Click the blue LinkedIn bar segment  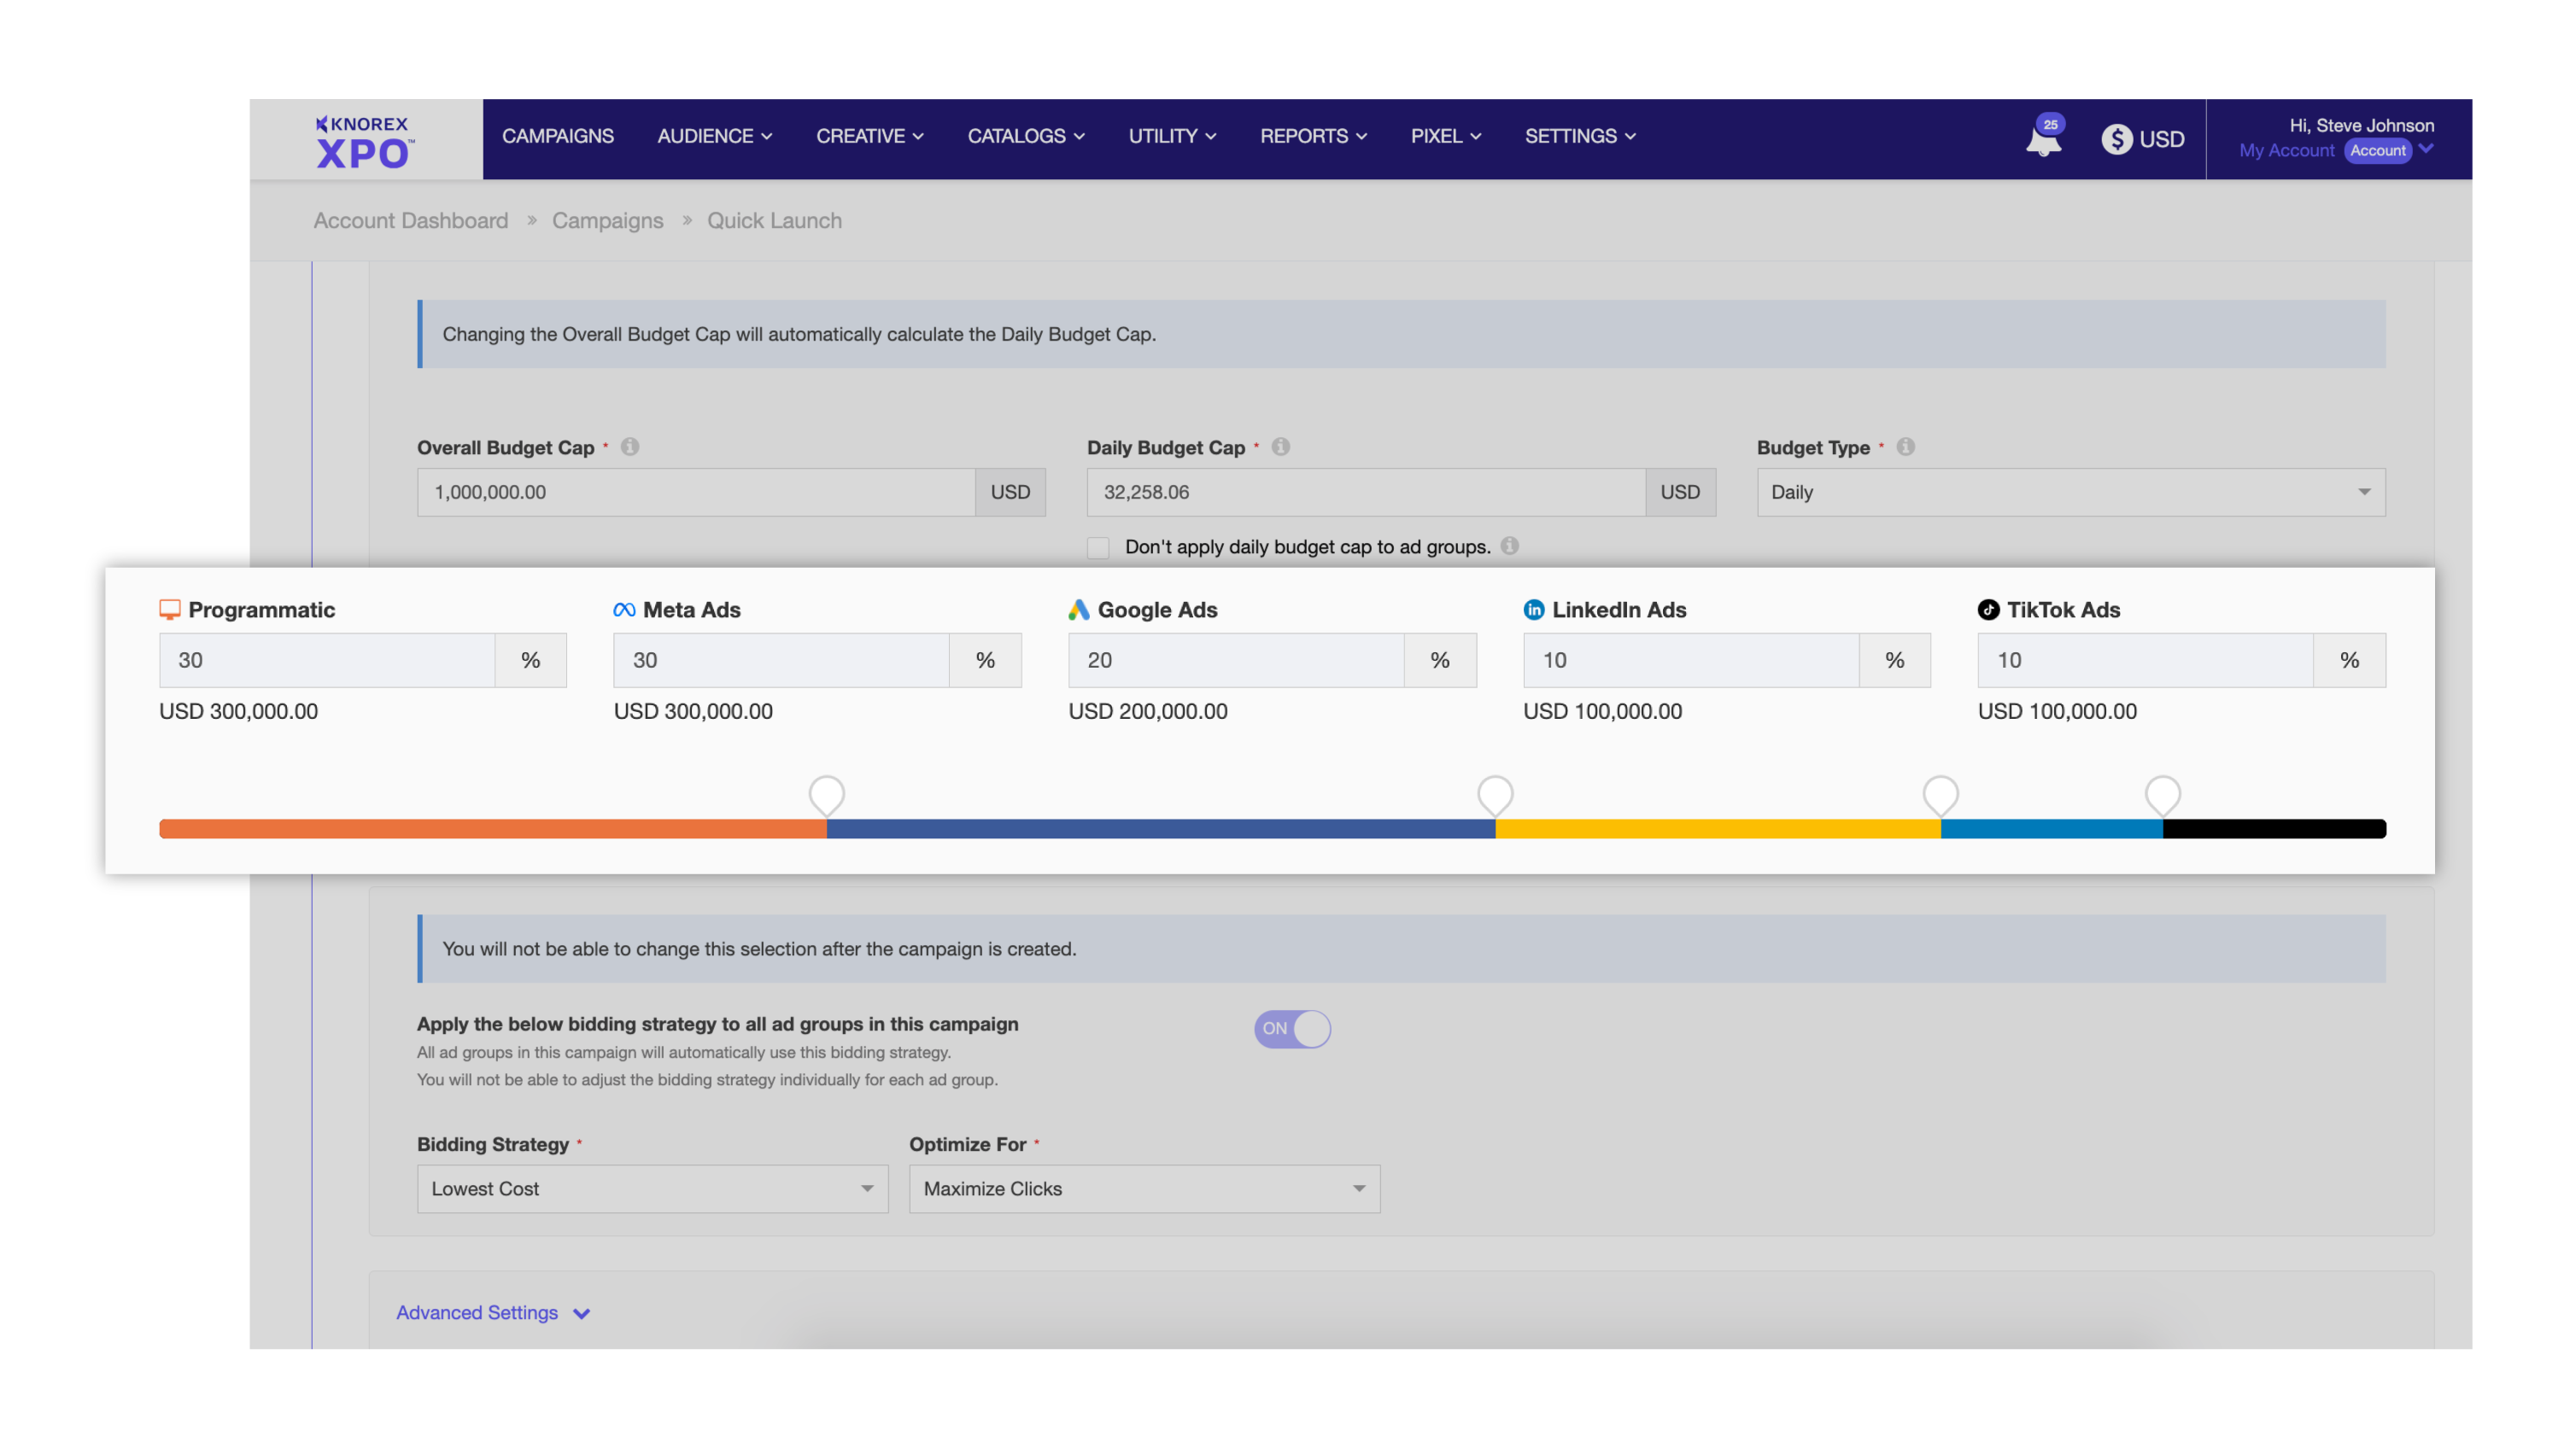tap(2051, 828)
